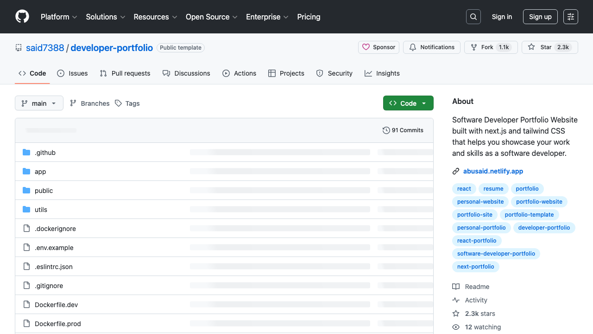The width and height of the screenshot is (593, 334).
Task: Click the notifications bell icon
Action: click(x=413, y=47)
